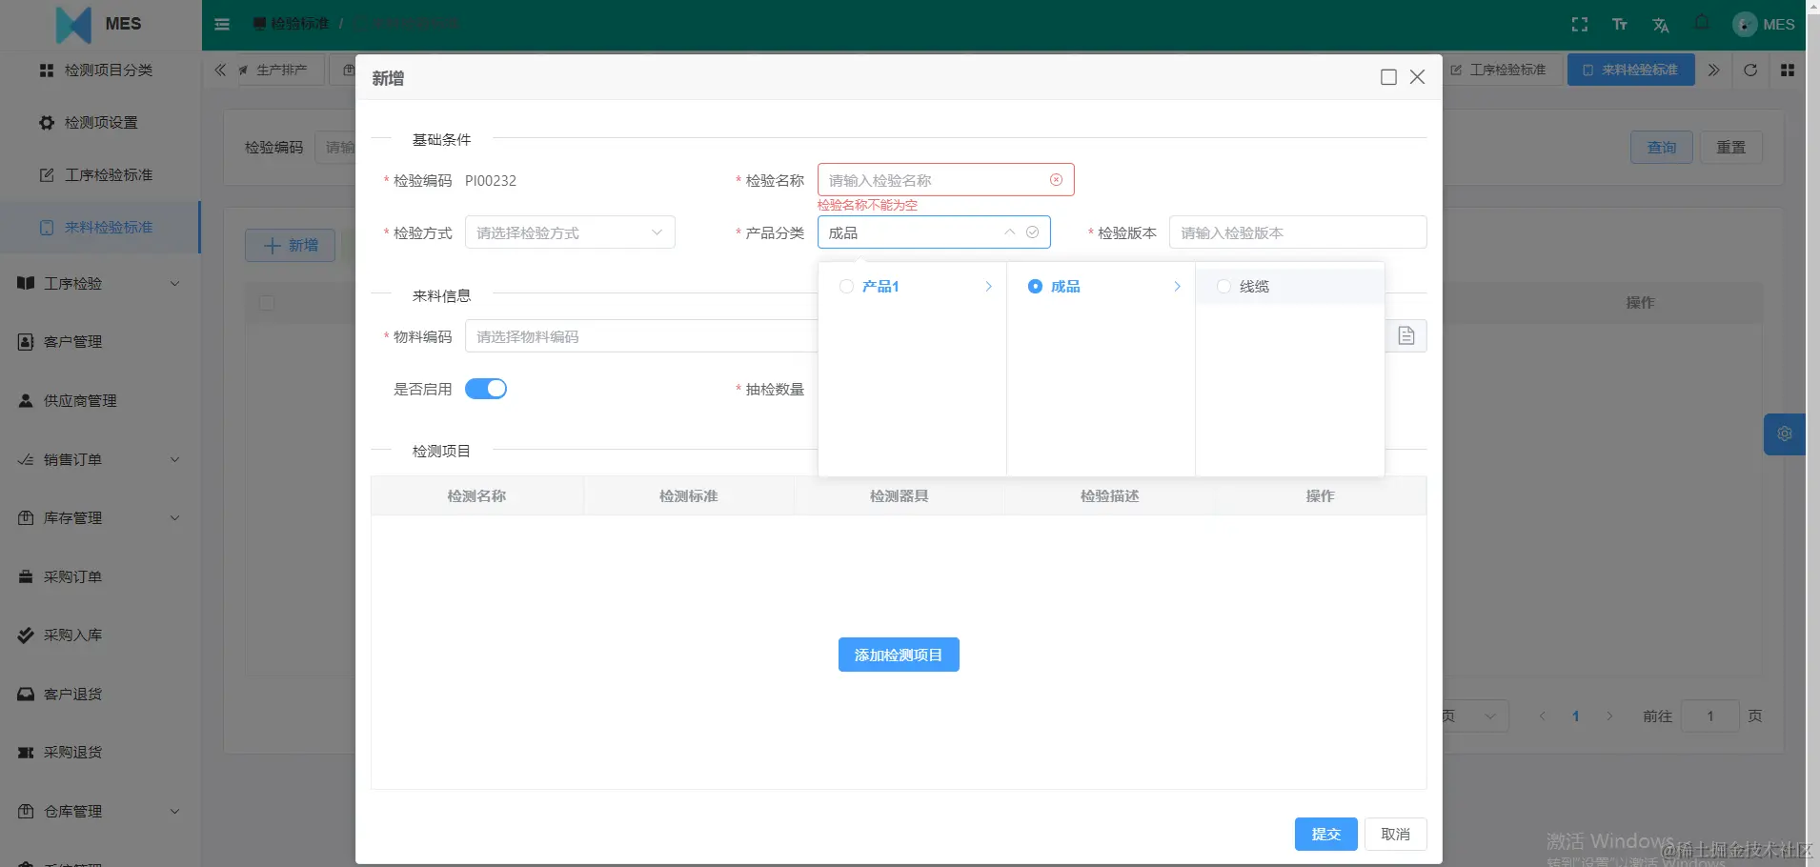Open the grid icon in tab bar
1820x867 pixels.
coord(1788,70)
